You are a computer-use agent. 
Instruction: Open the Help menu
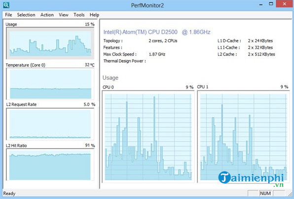coord(94,15)
